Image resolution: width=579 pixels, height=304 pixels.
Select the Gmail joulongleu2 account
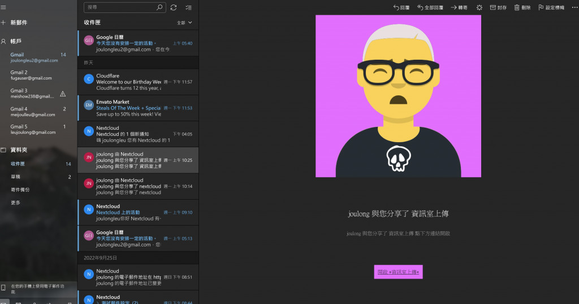[x=38, y=57]
